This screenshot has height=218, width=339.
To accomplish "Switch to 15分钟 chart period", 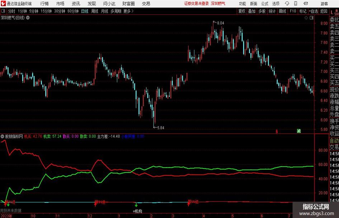I will click(x=46, y=11).
